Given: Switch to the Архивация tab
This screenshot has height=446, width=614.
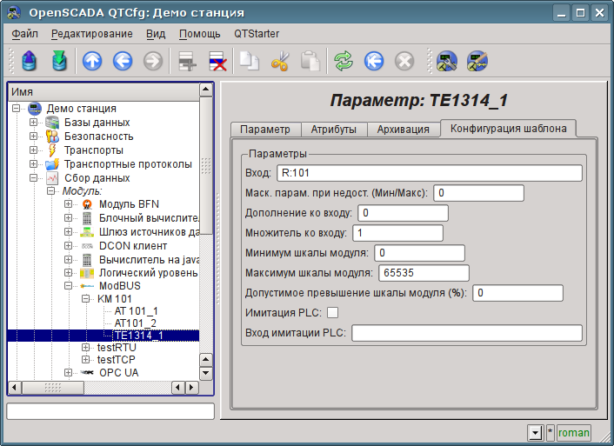Looking at the screenshot, I should tap(403, 130).
